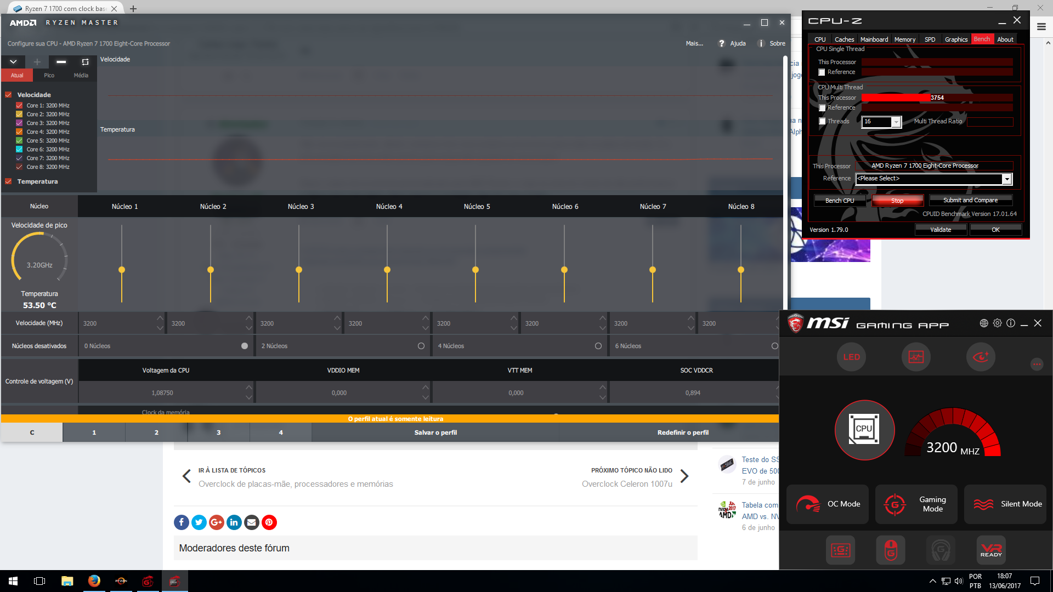The image size is (1053, 592).
Task: Share topic on LinkedIn
Action: pos(234,522)
